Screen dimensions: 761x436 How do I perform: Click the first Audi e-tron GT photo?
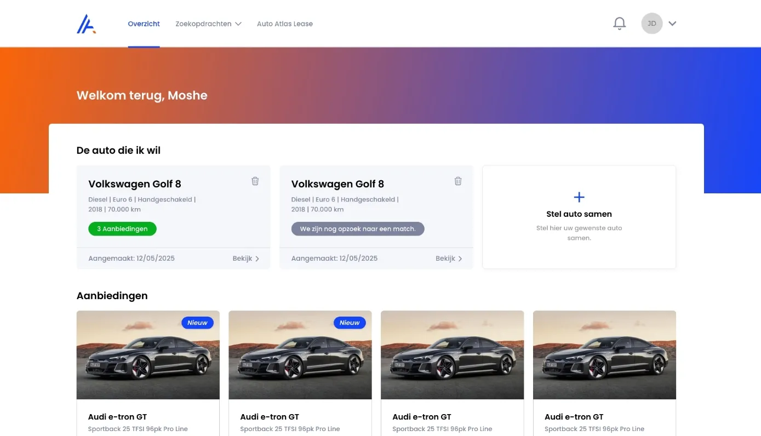(147, 355)
